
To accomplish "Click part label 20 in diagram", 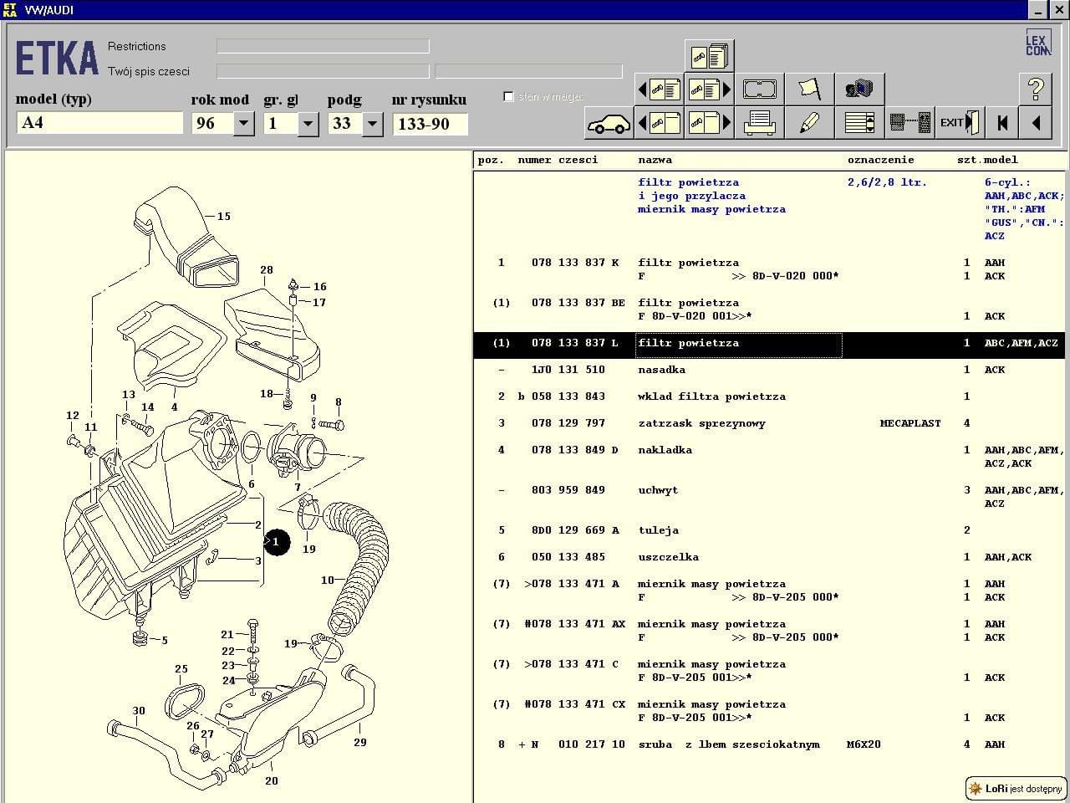I will pyautogui.click(x=272, y=780).
